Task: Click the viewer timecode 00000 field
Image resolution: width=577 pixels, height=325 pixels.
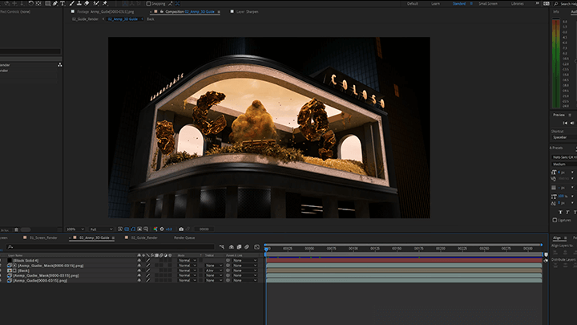Action: (x=204, y=230)
